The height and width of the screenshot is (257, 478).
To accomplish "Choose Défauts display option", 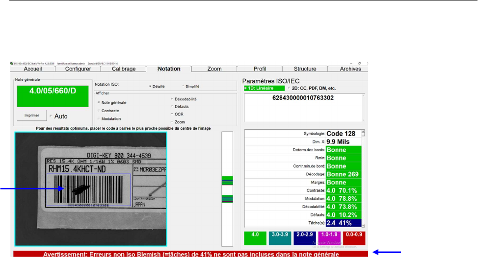I will click(172, 106).
